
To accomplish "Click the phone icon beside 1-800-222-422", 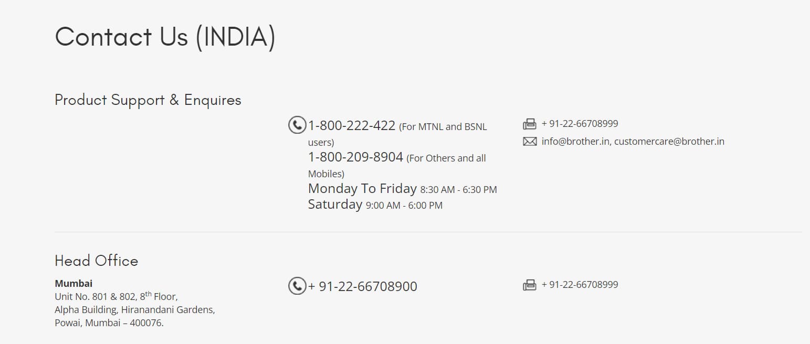I will tap(297, 125).
